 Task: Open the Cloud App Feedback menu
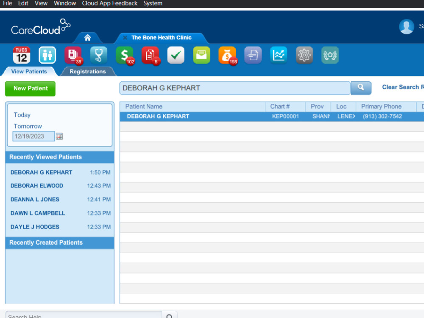[109, 3]
